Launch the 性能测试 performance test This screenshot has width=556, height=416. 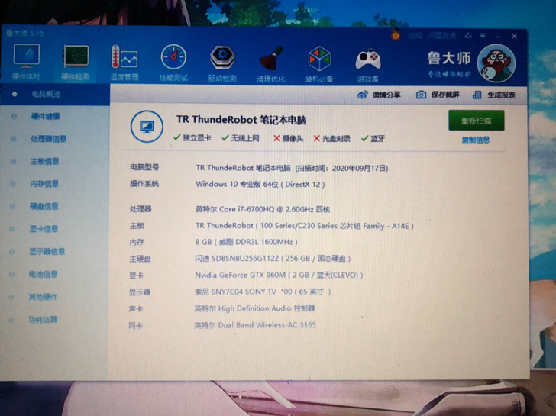click(x=173, y=63)
